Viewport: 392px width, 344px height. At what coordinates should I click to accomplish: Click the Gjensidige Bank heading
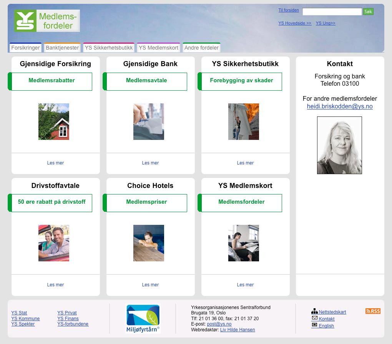(x=150, y=64)
